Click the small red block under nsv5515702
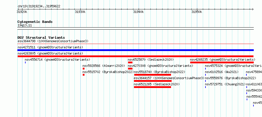 point(84,75)
